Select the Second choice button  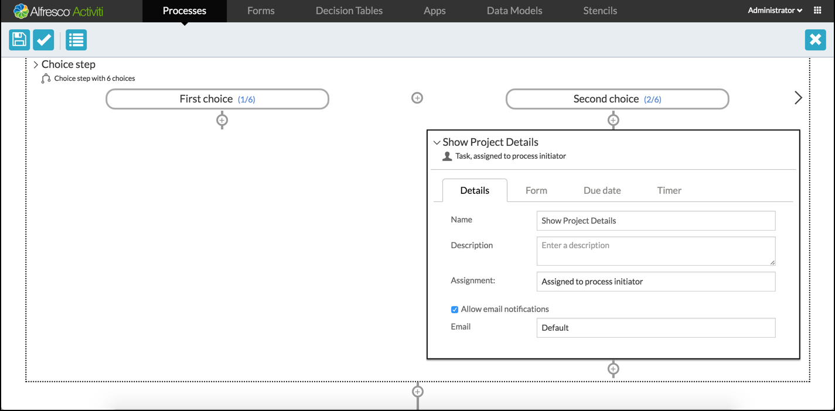point(617,99)
